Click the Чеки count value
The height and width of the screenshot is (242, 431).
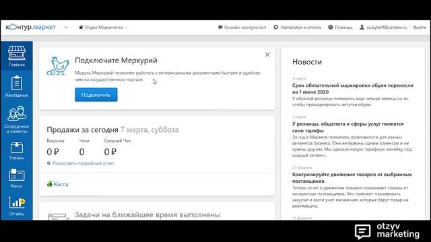(x=82, y=152)
